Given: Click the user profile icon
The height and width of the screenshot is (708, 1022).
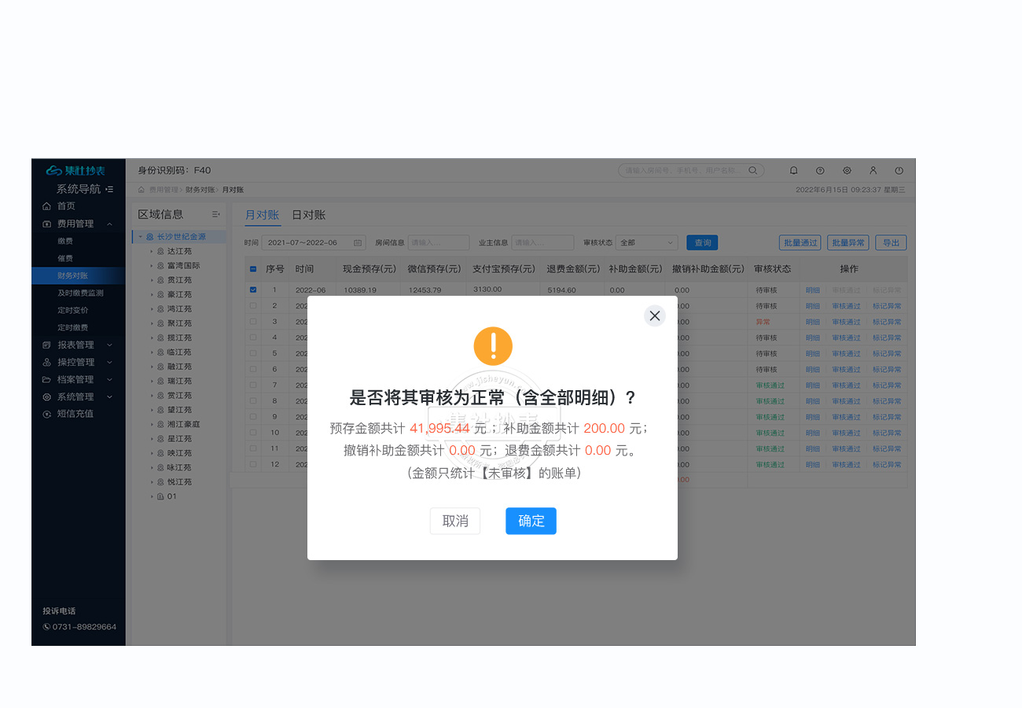Looking at the screenshot, I should (873, 170).
